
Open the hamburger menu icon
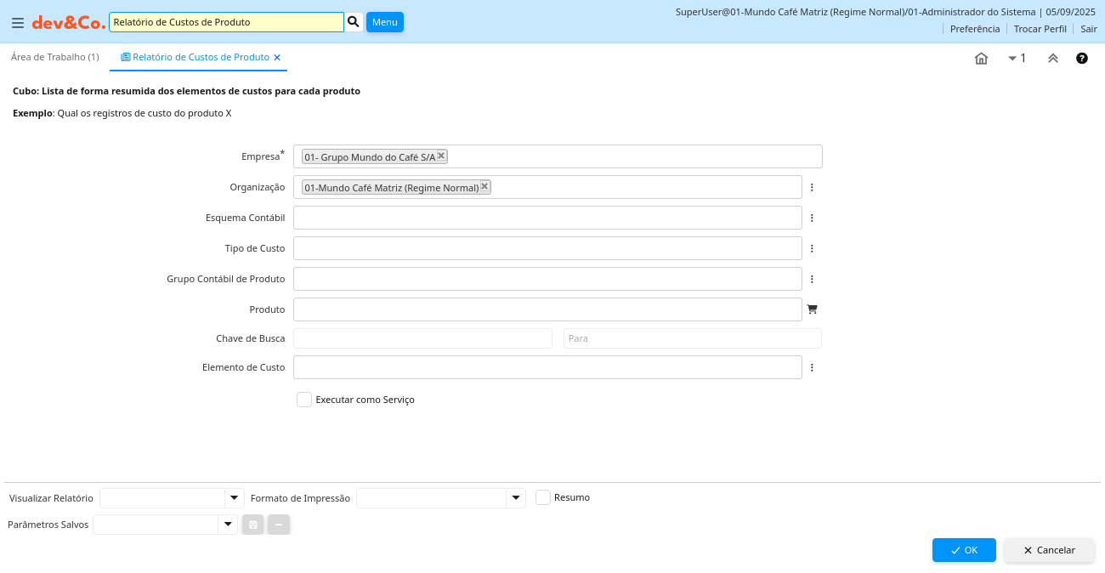tap(17, 23)
